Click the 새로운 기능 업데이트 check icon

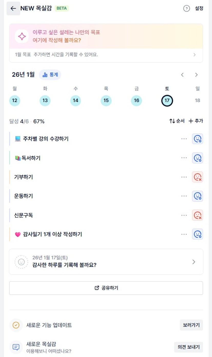[x=16, y=325]
